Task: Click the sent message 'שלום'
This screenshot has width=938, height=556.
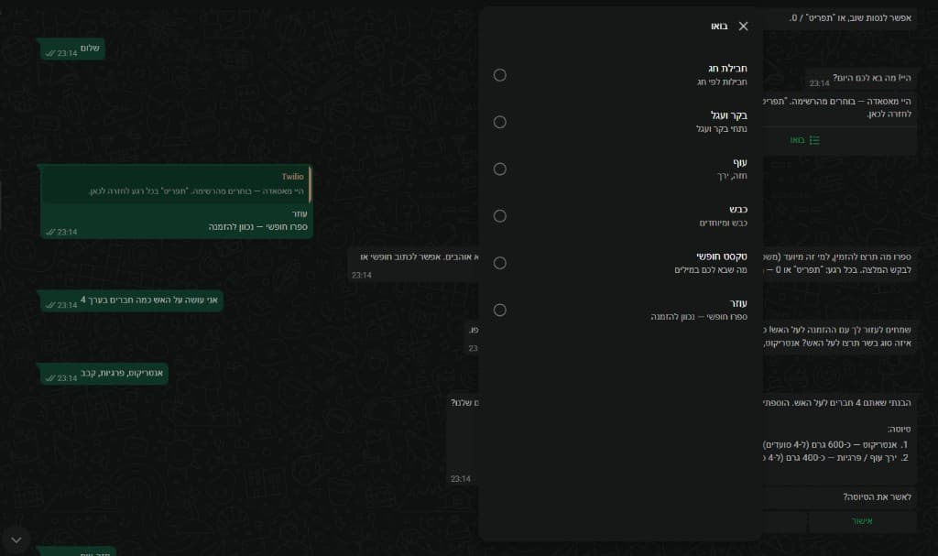Action: pyautogui.click(x=71, y=49)
